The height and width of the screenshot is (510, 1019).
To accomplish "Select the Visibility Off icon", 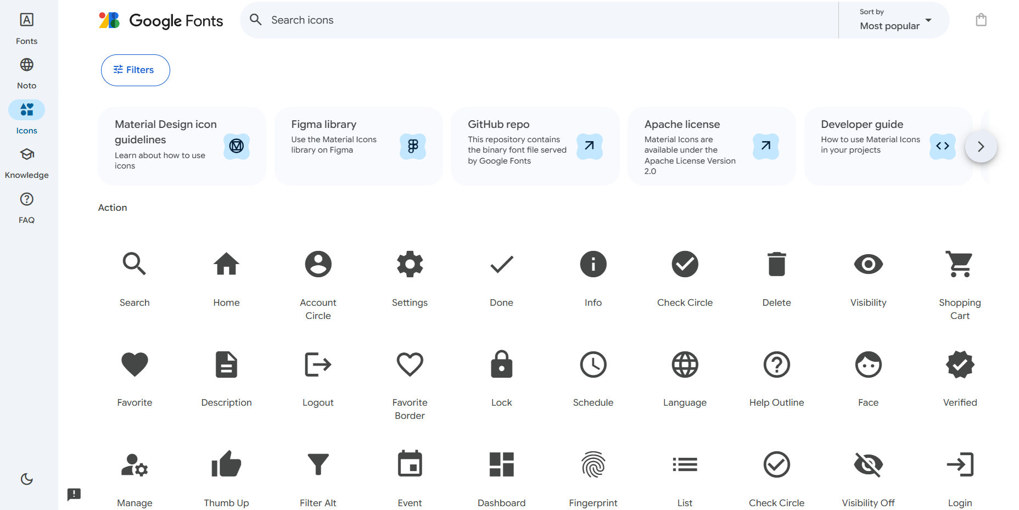I will click(868, 465).
